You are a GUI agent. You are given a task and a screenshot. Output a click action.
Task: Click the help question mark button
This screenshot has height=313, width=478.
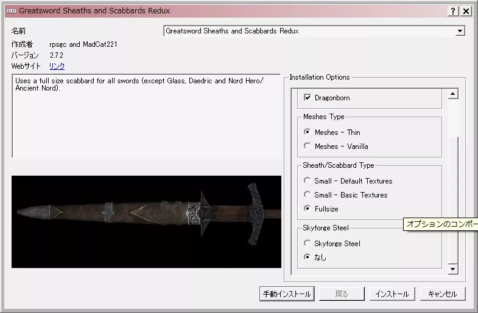click(454, 11)
